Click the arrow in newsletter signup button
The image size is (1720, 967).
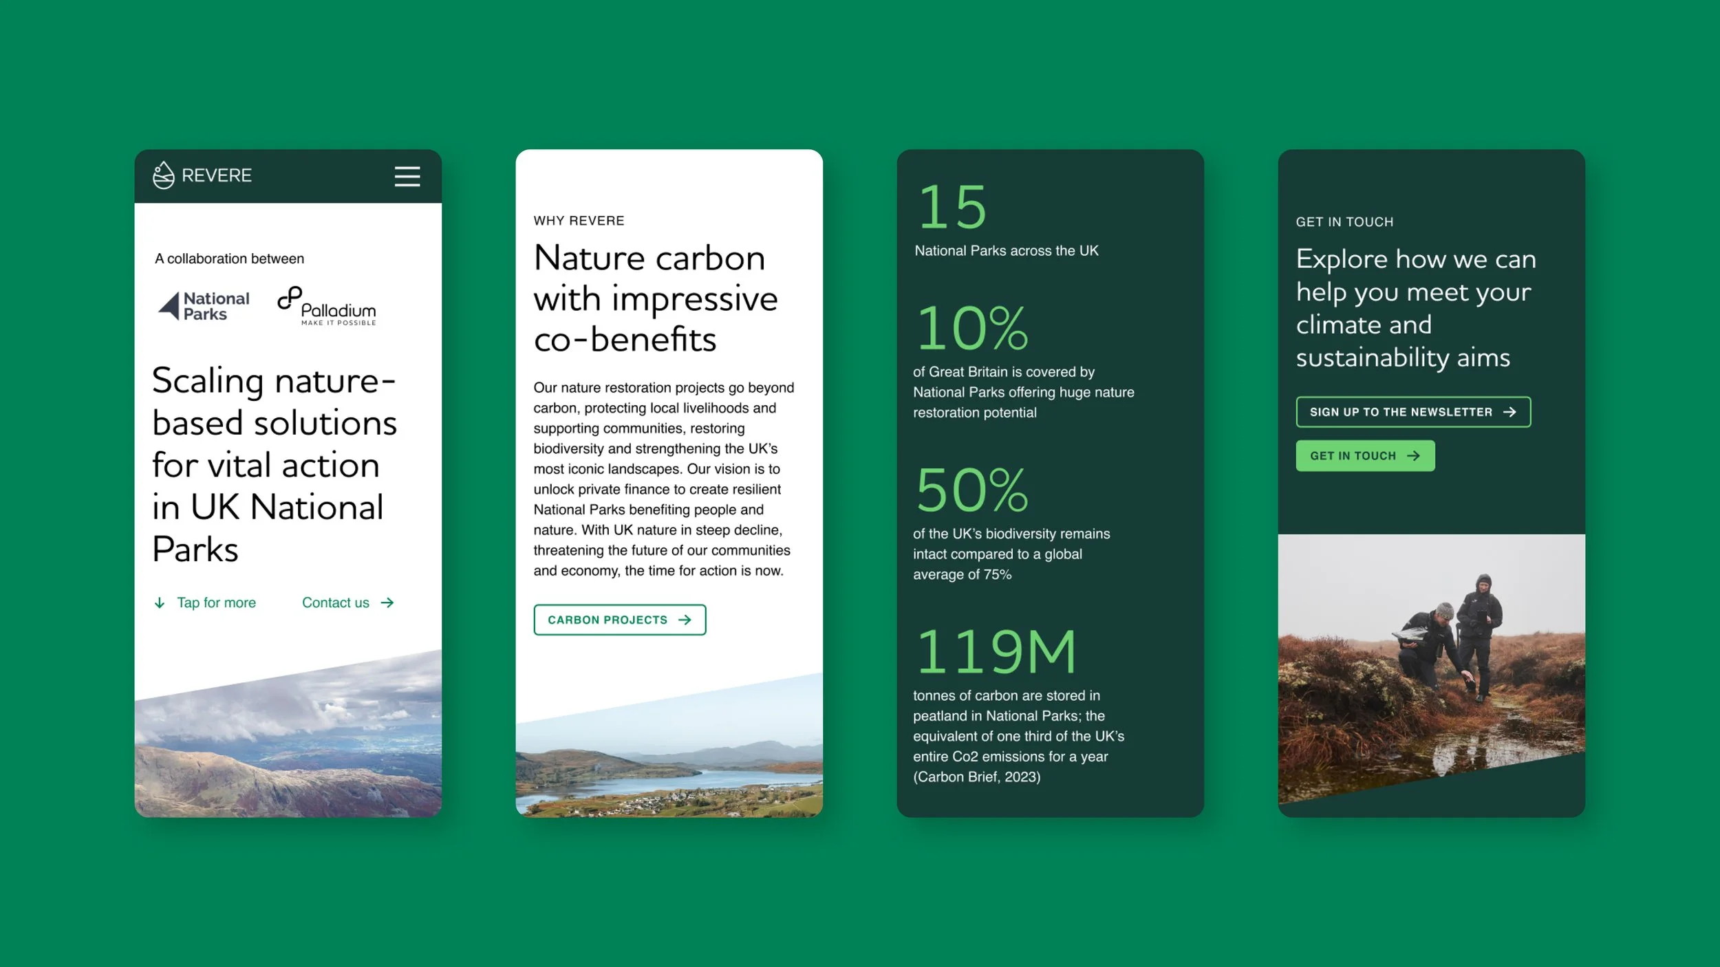(1509, 412)
